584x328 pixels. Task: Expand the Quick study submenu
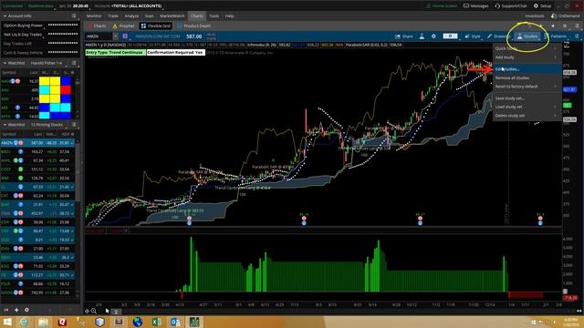click(527, 48)
